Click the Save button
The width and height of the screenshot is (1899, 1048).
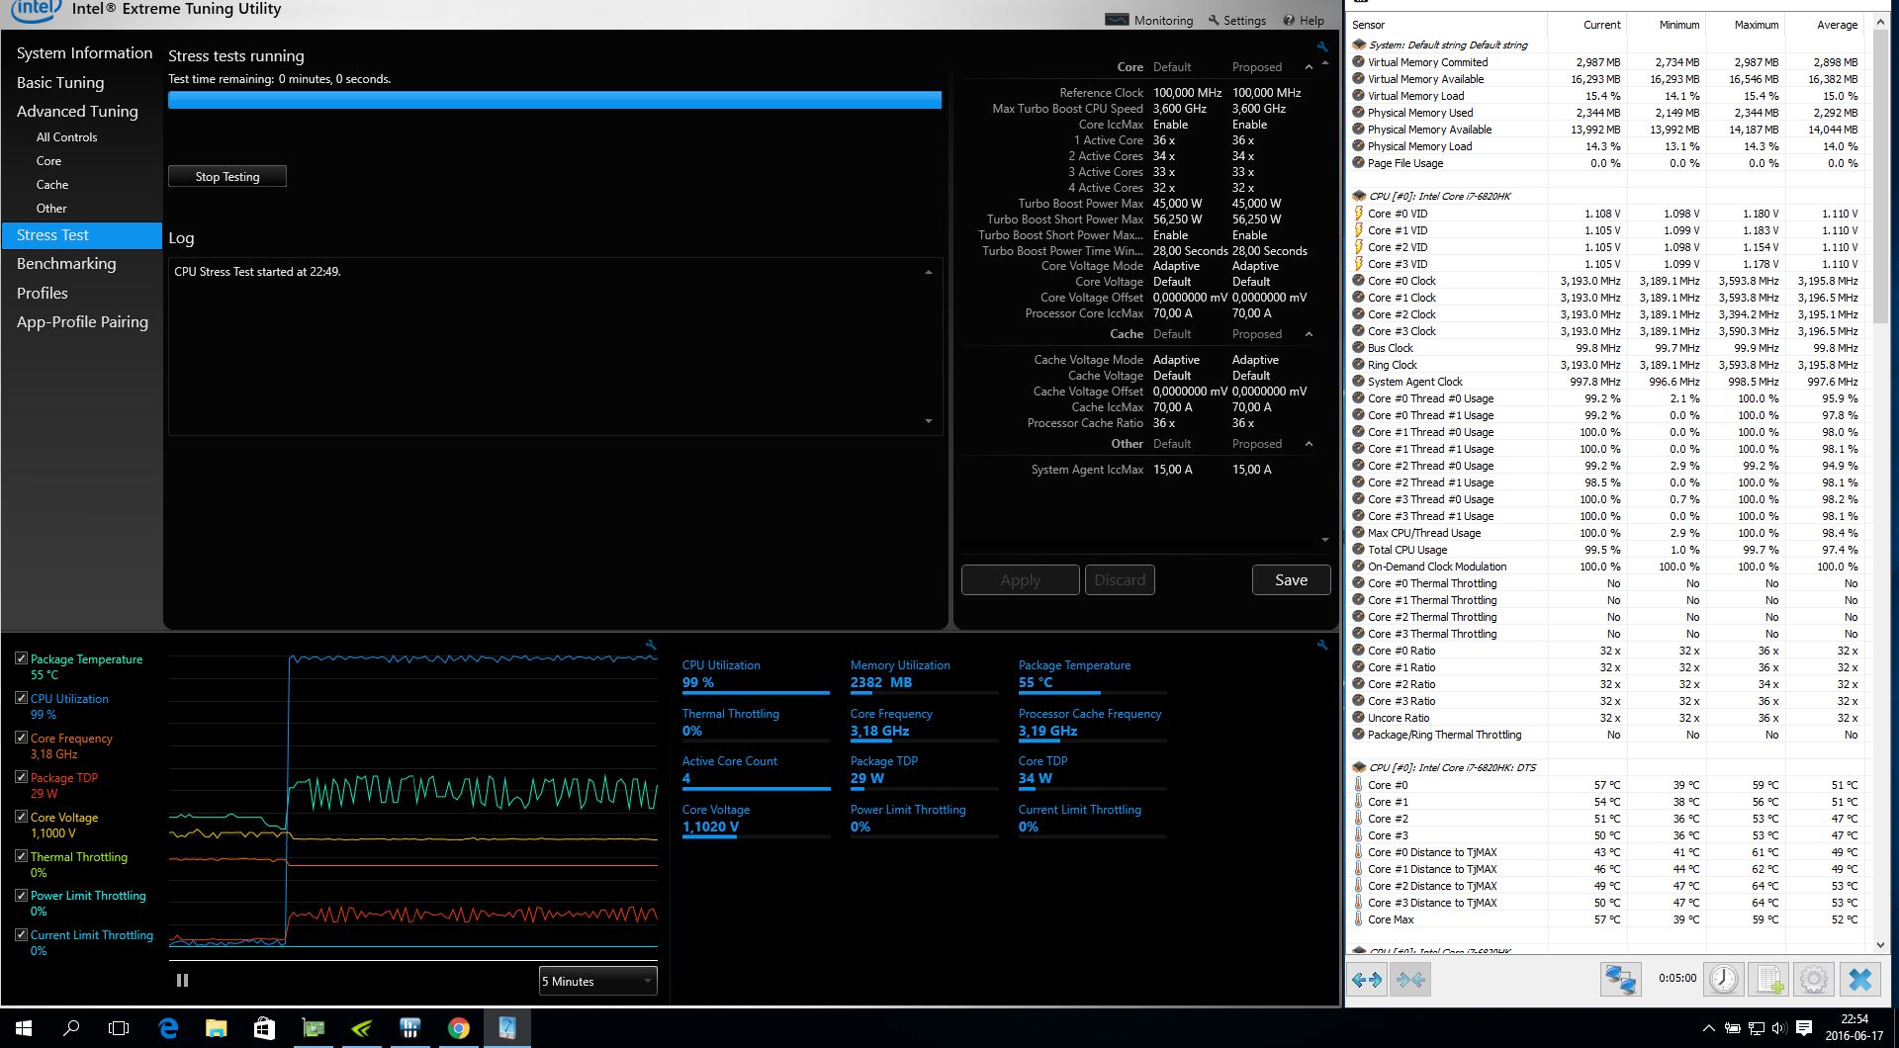point(1291,580)
